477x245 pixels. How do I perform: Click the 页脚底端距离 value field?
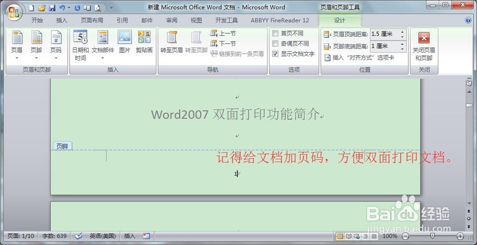click(384, 46)
